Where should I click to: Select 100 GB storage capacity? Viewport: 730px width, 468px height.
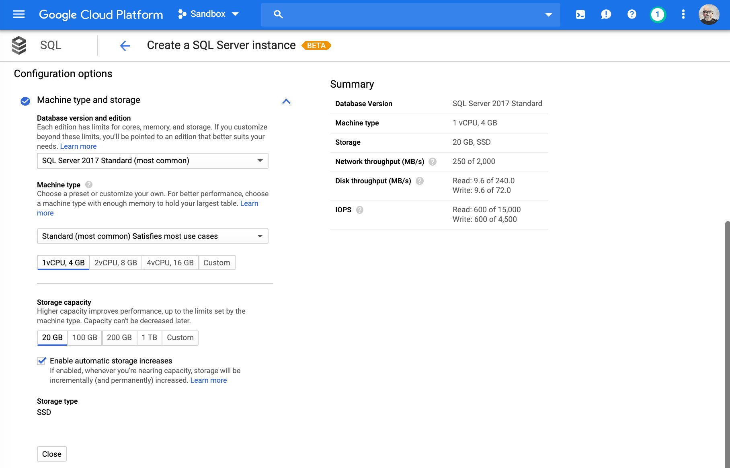point(84,337)
